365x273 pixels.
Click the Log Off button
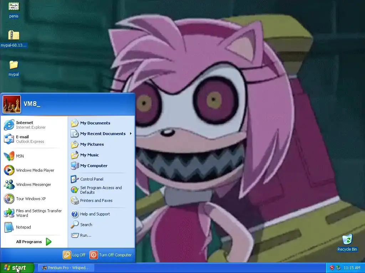tap(74, 255)
